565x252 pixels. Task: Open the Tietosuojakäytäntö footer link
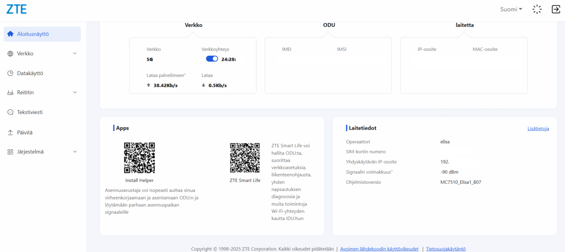click(x=446, y=249)
